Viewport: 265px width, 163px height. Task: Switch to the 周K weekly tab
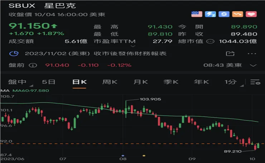[110, 82]
